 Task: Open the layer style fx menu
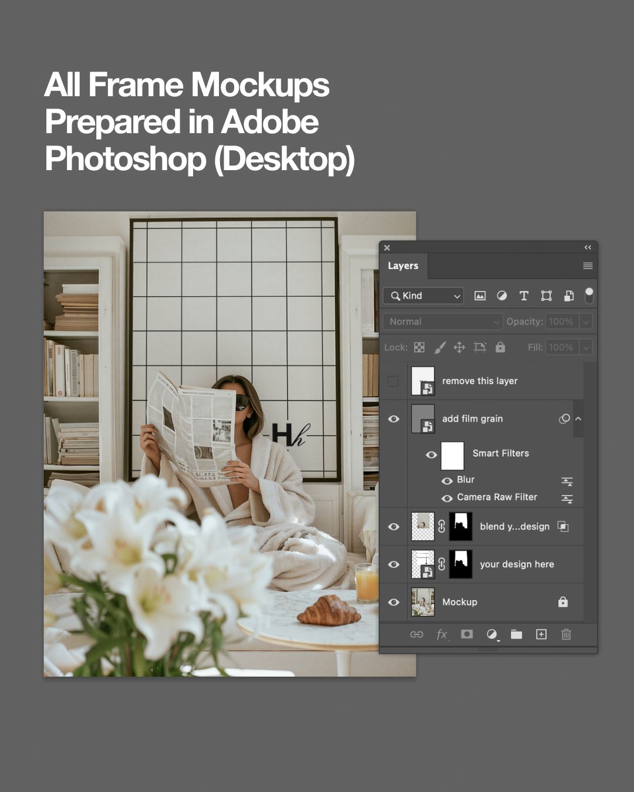tap(441, 634)
